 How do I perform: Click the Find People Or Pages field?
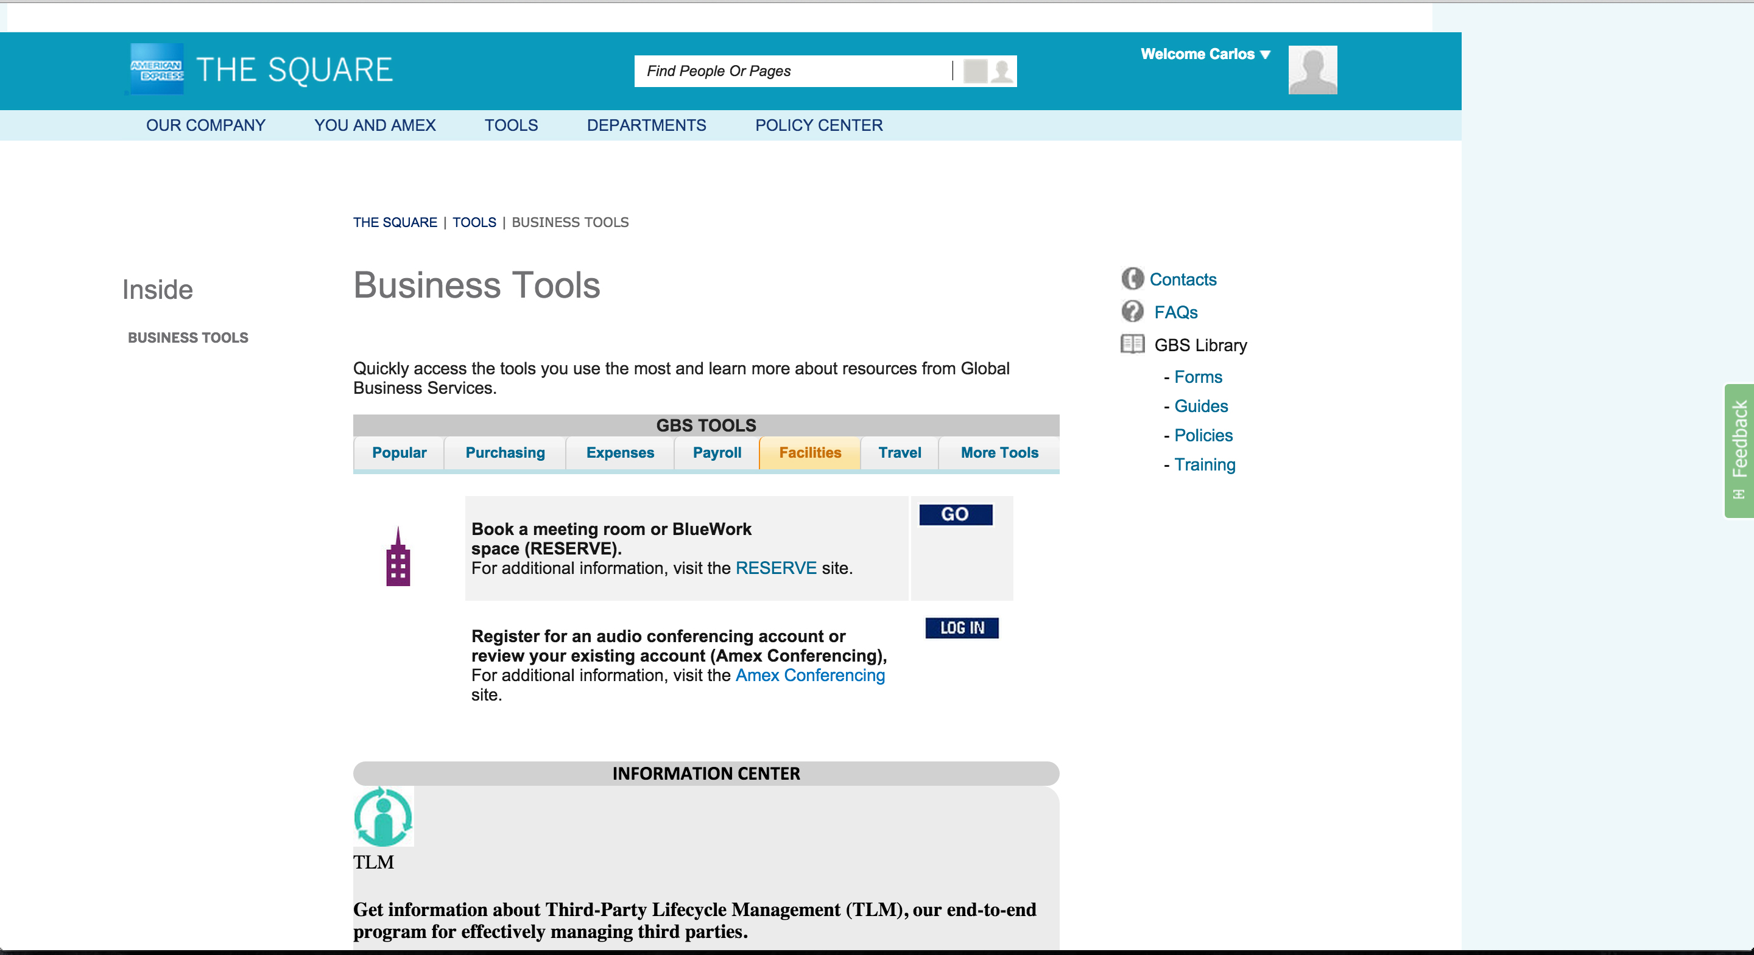(792, 71)
